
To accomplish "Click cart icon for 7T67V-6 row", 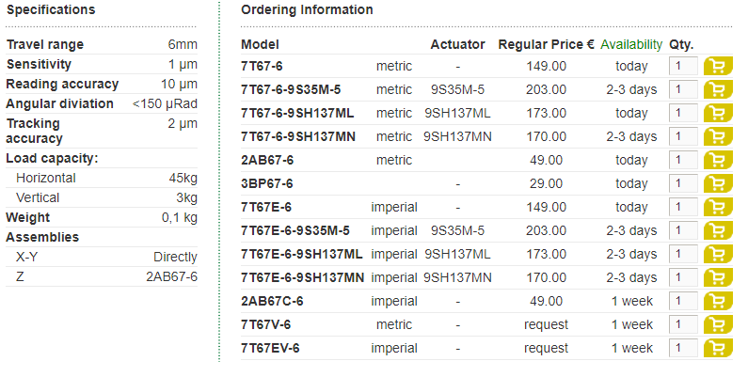I will click(x=718, y=324).
